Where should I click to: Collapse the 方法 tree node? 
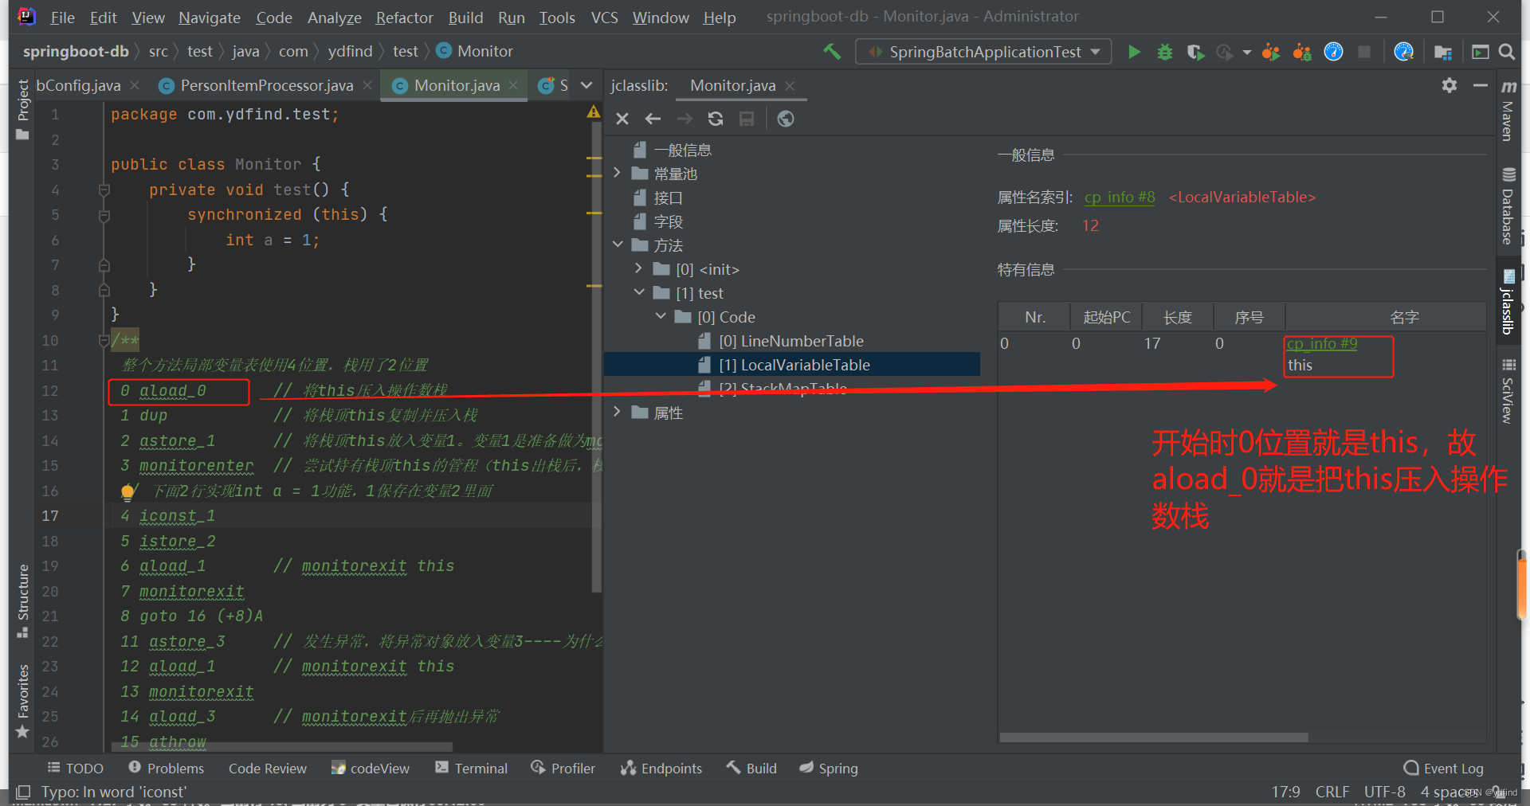click(617, 245)
